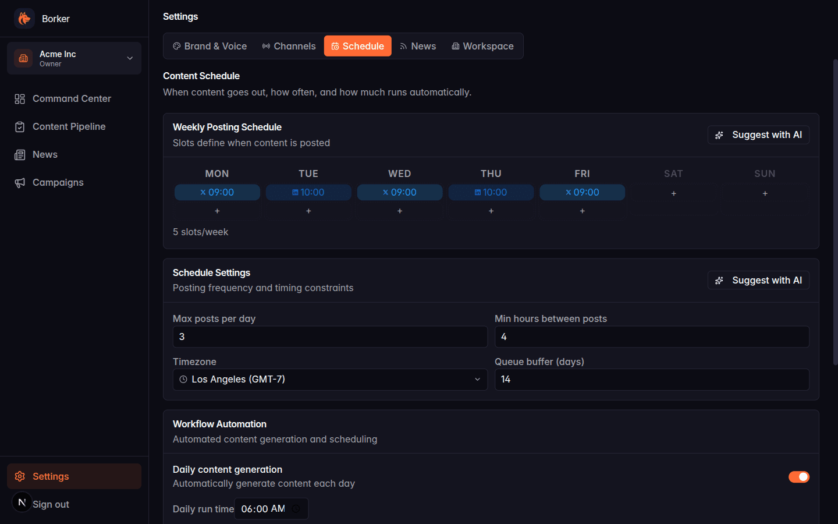This screenshot has width=838, height=524.
Task: Open News from the sidebar
Action: point(44,154)
